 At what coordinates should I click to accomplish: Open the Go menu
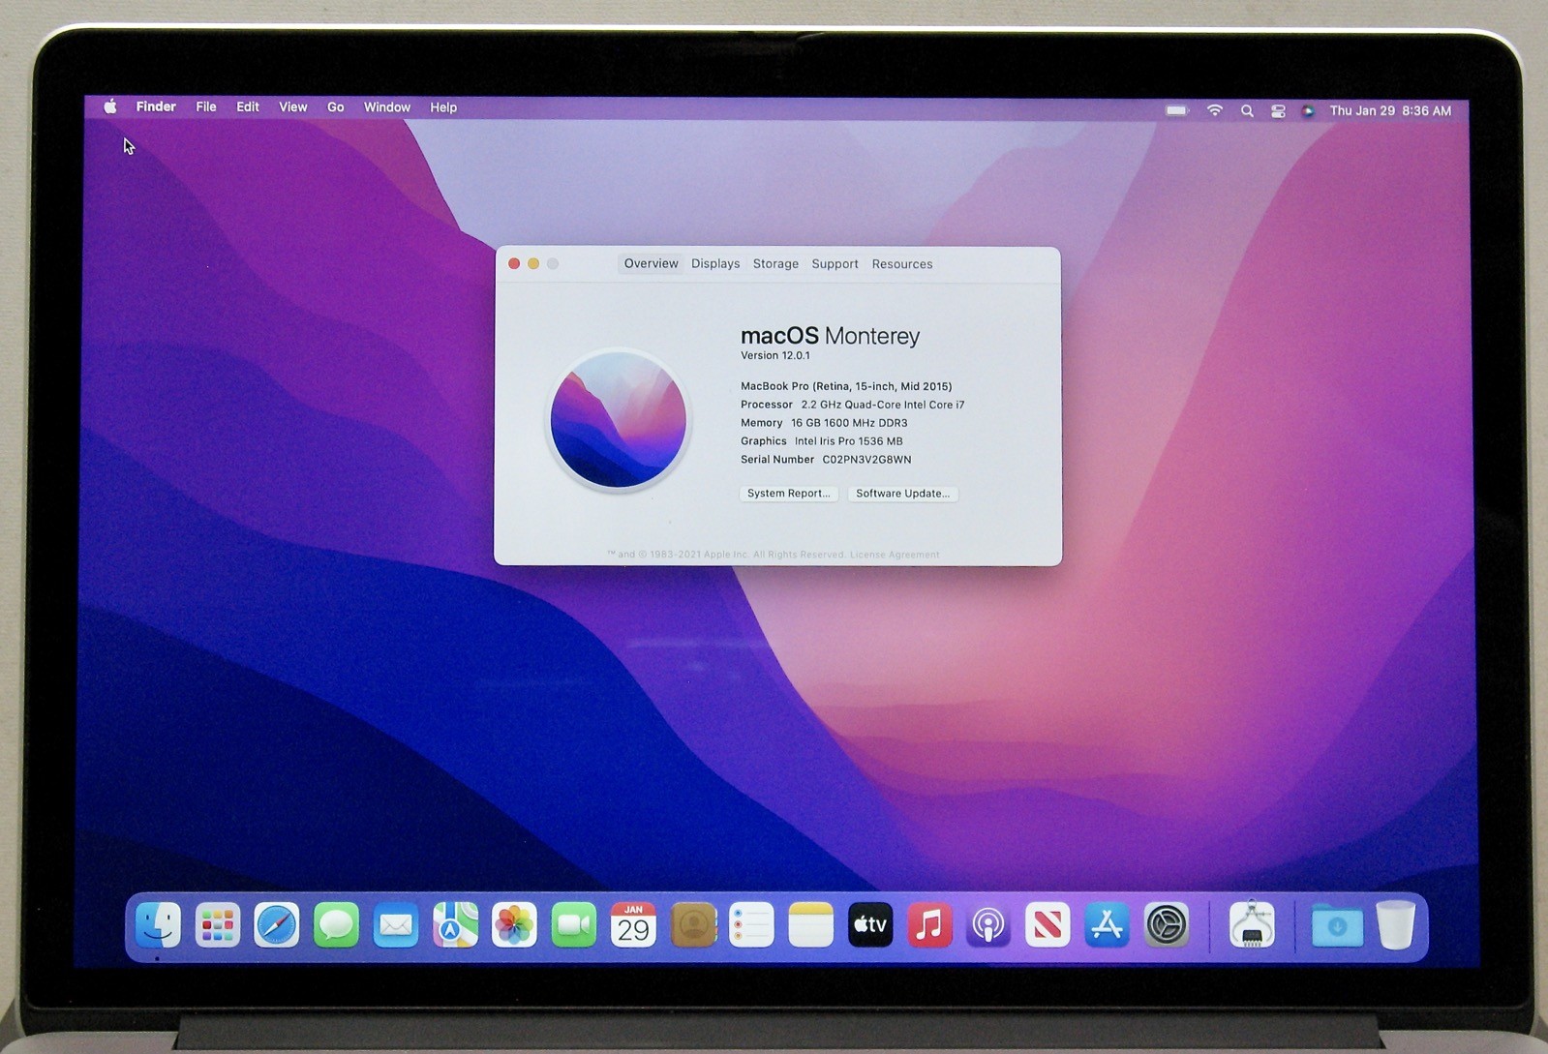336,107
